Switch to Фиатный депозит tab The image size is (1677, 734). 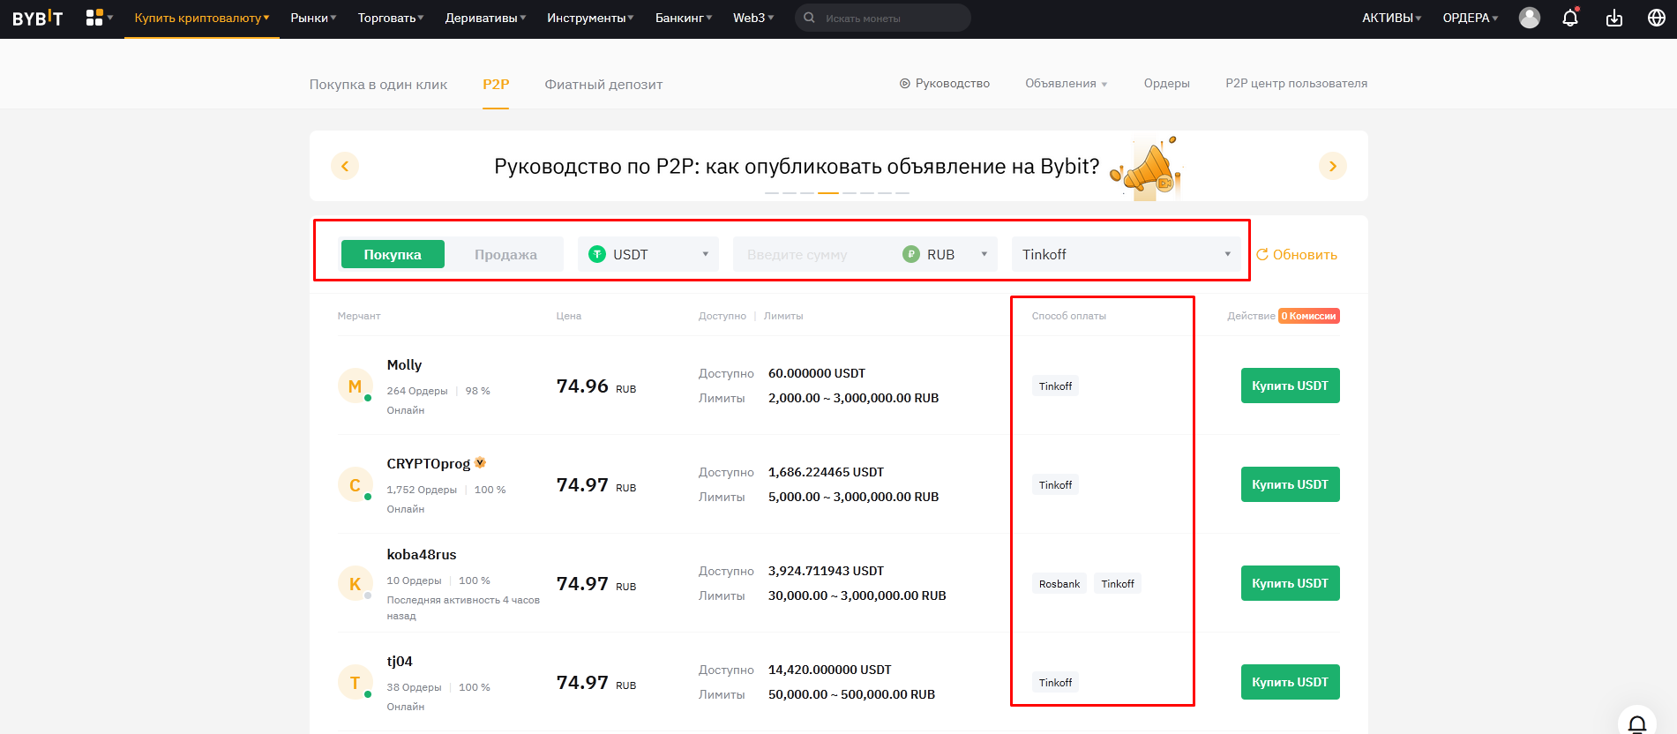pyautogui.click(x=603, y=85)
